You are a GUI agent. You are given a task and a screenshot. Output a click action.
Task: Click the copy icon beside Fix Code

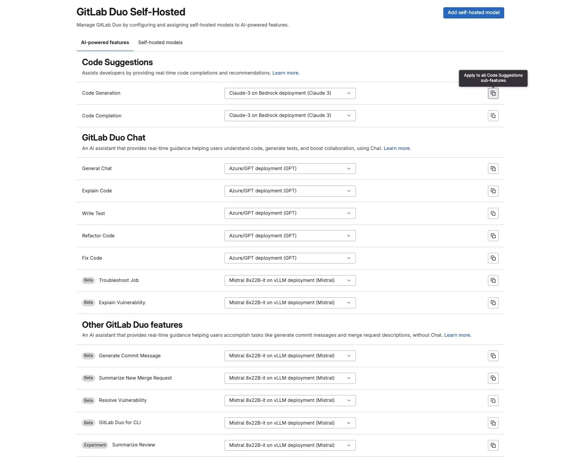click(x=493, y=258)
